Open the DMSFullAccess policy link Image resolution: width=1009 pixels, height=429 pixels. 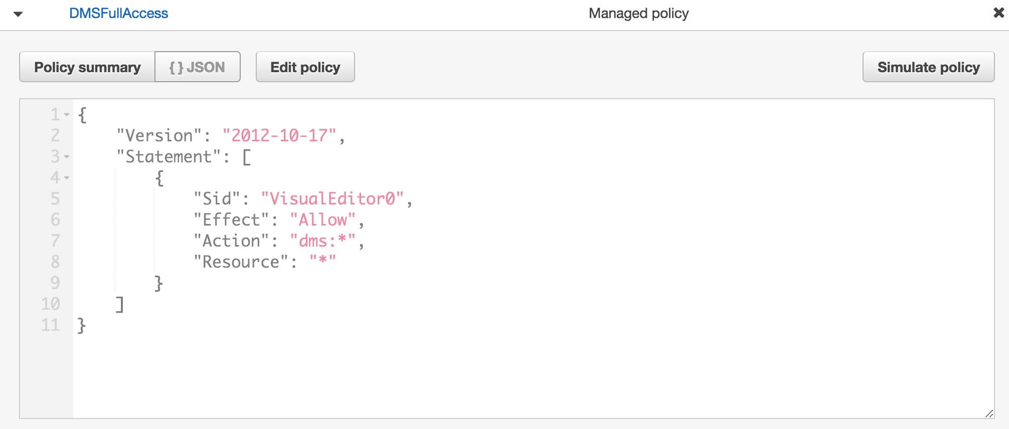(x=118, y=14)
